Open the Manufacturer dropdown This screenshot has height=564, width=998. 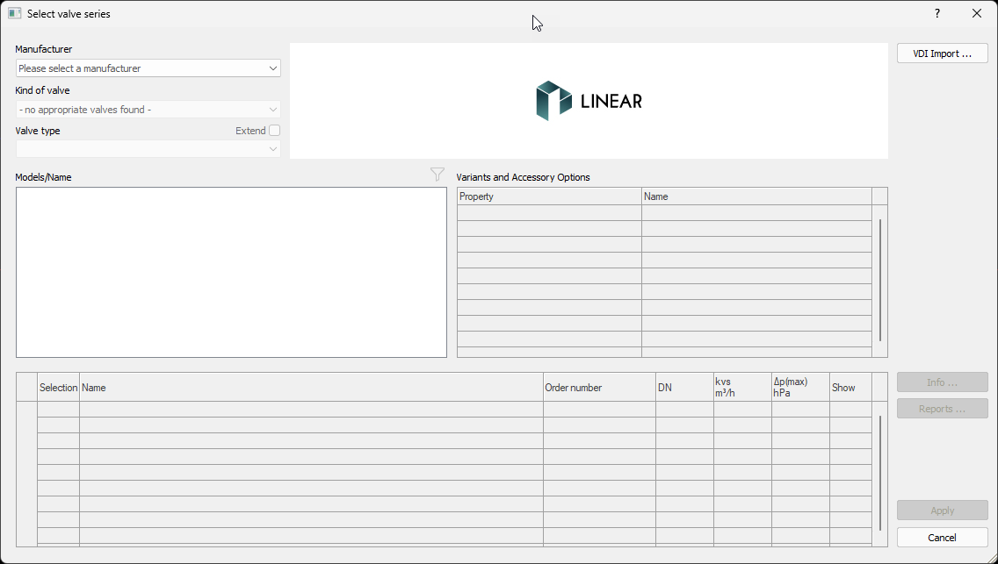point(148,68)
